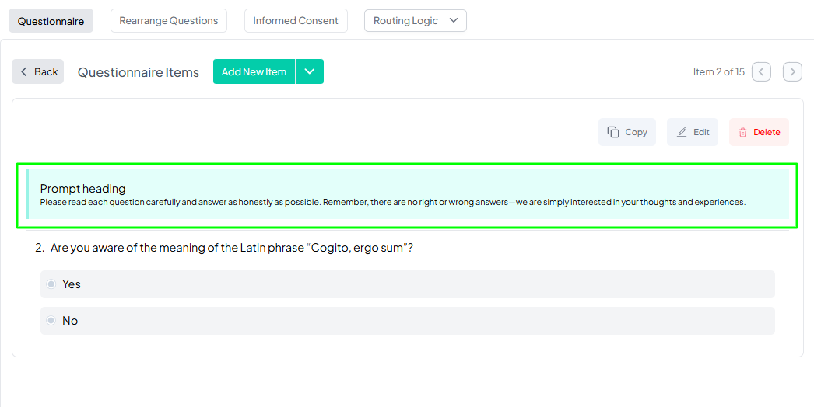
Task: Click the Item 2 of 15 label
Action: [718, 72]
